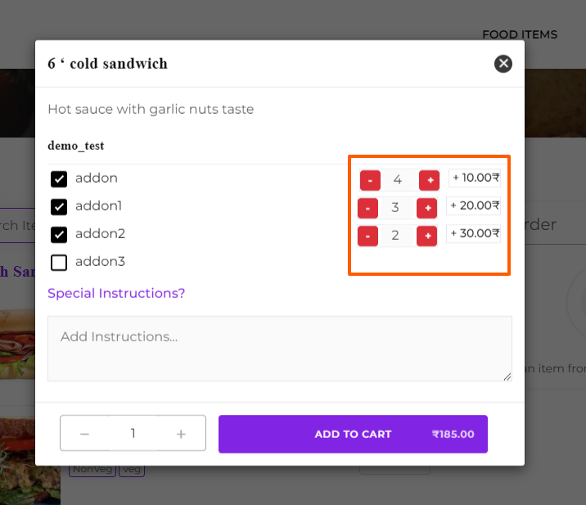Screen dimensions: 586x505
Task: Increase addon1 quantity with plus button
Action: tap(426, 208)
